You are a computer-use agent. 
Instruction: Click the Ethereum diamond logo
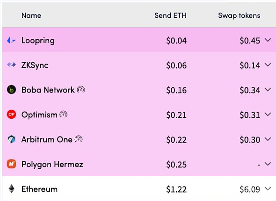pos(11,189)
